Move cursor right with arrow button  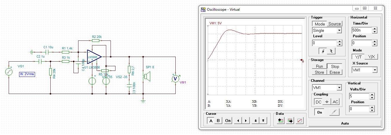(246, 121)
